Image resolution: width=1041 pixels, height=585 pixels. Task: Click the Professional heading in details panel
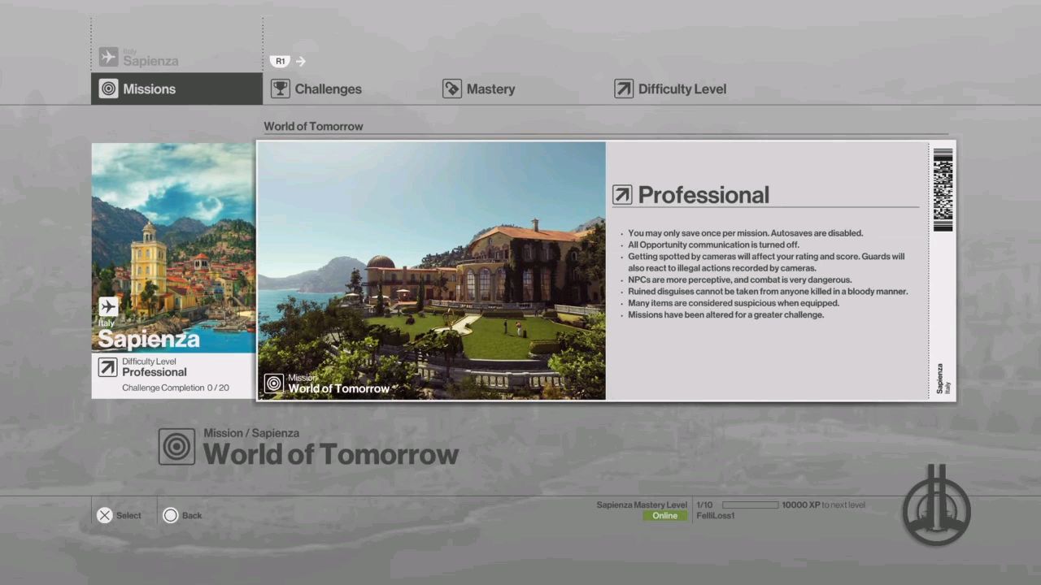pyautogui.click(x=703, y=195)
